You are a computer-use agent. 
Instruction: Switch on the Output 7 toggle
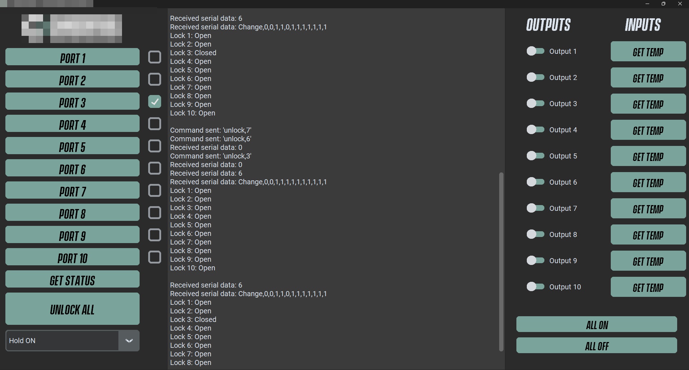coord(535,208)
